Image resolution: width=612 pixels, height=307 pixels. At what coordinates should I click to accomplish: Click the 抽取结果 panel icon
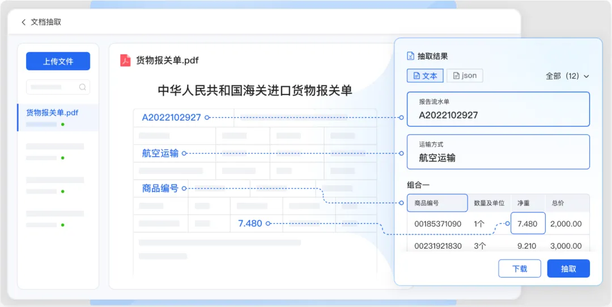[x=410, y=56]
